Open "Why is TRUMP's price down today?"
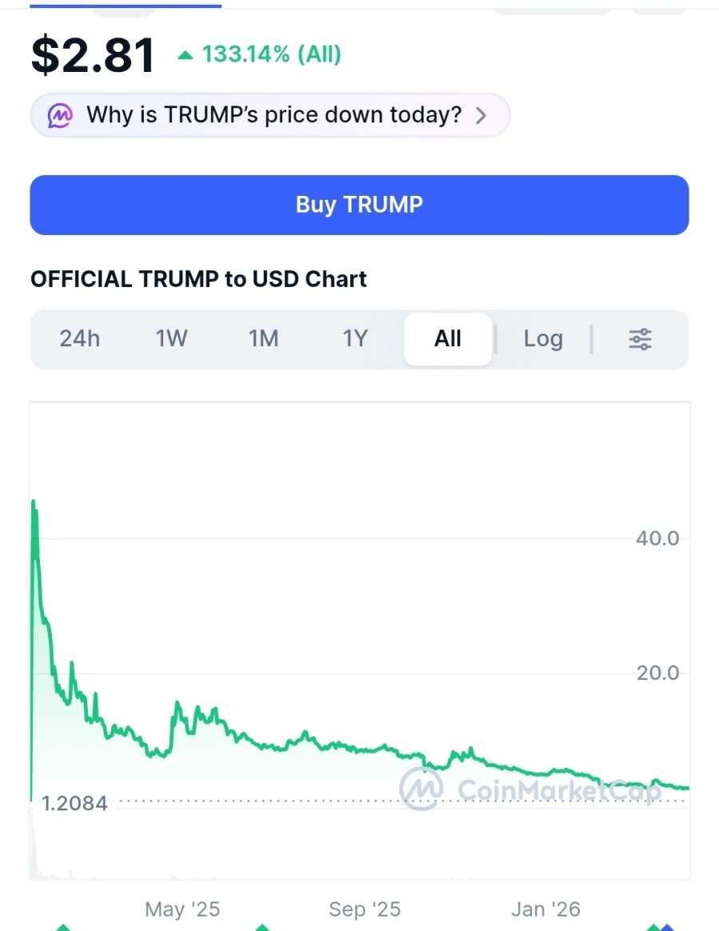This screenshot has height=931, width=719. click(273, 115)
